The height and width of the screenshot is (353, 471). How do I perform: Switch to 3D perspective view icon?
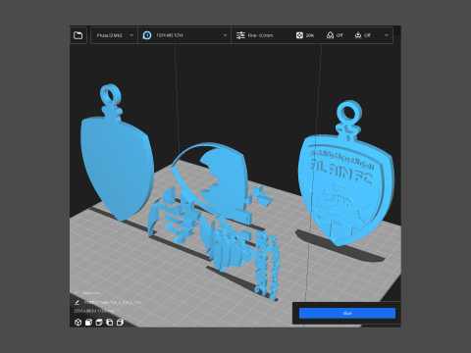point(78,323)
